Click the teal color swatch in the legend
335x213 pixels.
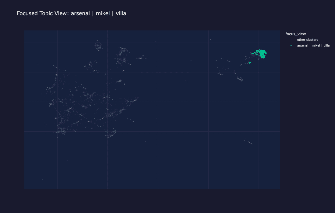[x=291, y=45]
